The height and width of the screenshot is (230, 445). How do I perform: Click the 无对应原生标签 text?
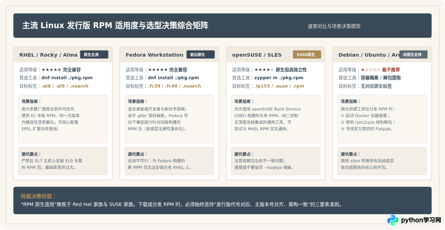[x=376, y=86]
